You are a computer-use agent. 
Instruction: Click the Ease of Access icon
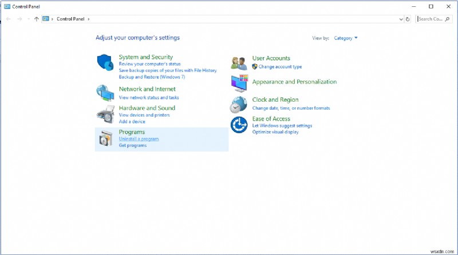pos(239,125)
